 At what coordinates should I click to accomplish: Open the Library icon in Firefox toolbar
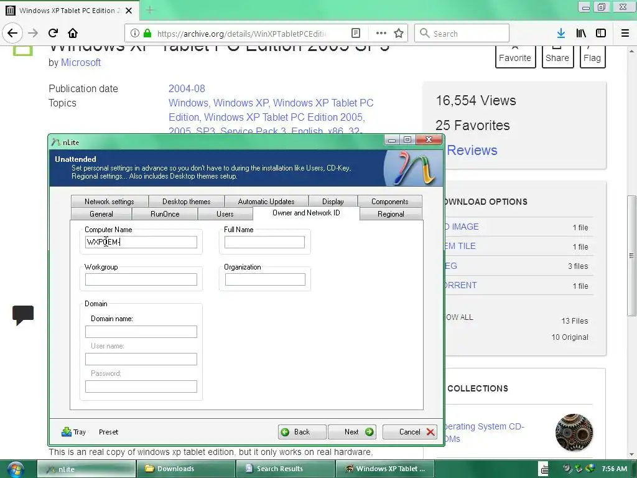pos(581,34)
